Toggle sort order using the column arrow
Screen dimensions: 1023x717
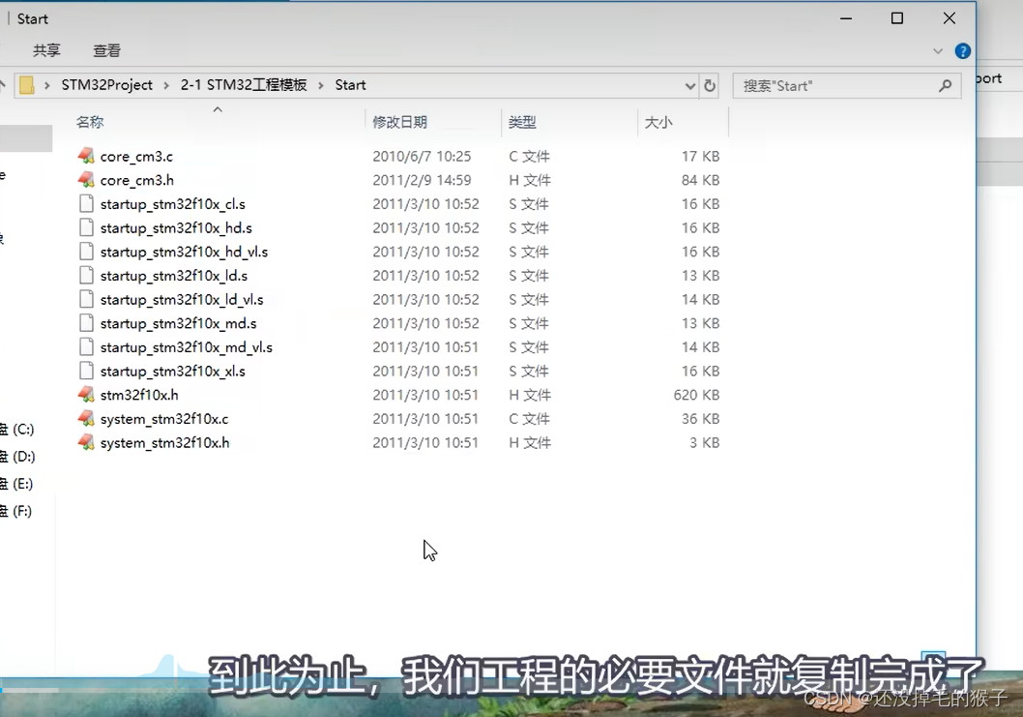click(x=218, y=109)
